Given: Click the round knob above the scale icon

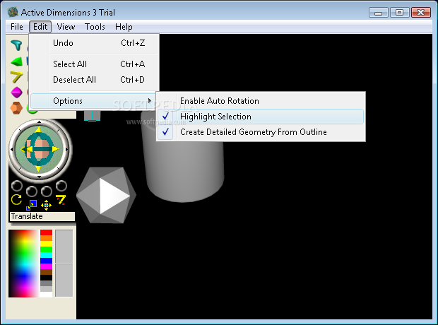Looking at the screenshot, I should tap(32, 191).
